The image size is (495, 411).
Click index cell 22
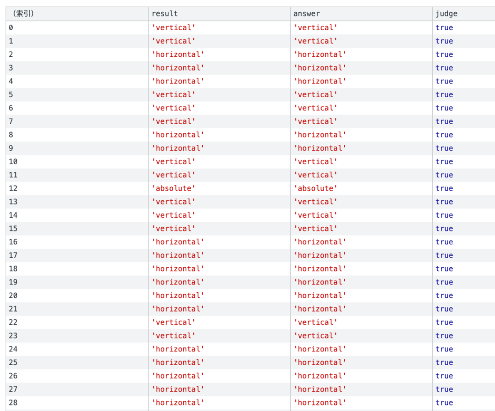(x=13, y=322)
